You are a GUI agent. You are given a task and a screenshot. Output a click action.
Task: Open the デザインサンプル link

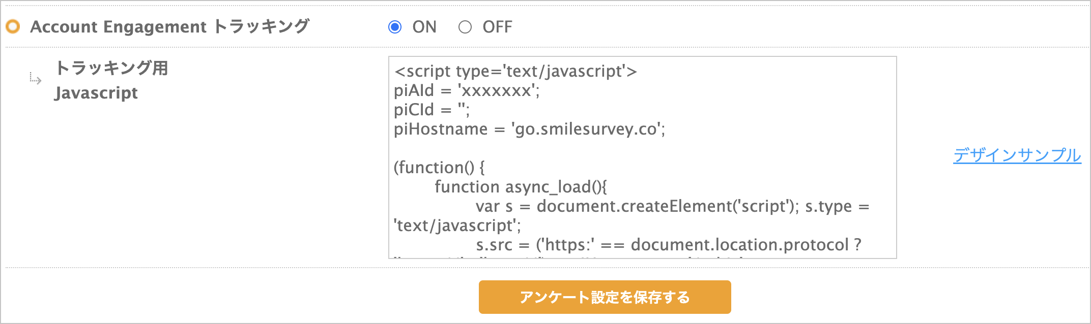tap(1017, 155)
